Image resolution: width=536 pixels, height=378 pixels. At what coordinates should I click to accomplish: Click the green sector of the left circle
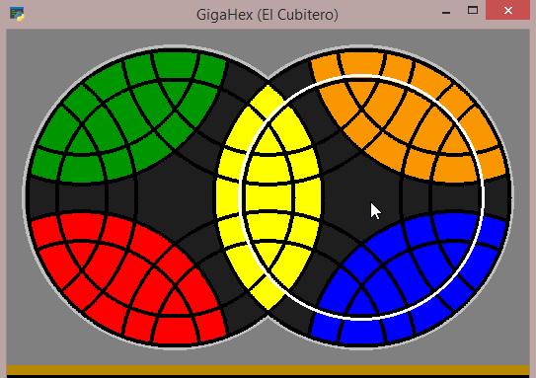[126, 113]
